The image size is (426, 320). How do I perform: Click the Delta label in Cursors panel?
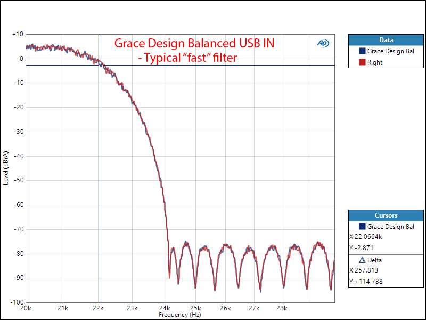point(374,260)
